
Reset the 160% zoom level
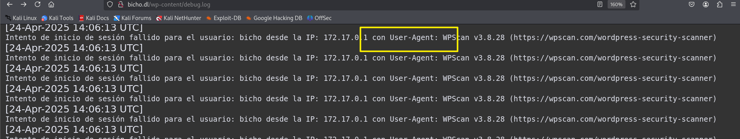pos(616,5)
